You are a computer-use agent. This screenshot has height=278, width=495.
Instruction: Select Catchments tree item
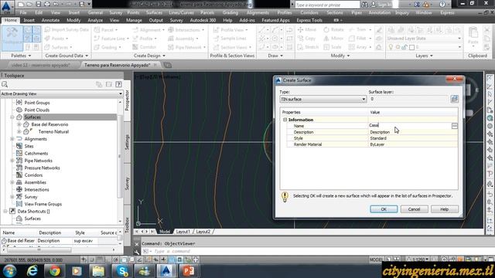[x=36, y=154]
